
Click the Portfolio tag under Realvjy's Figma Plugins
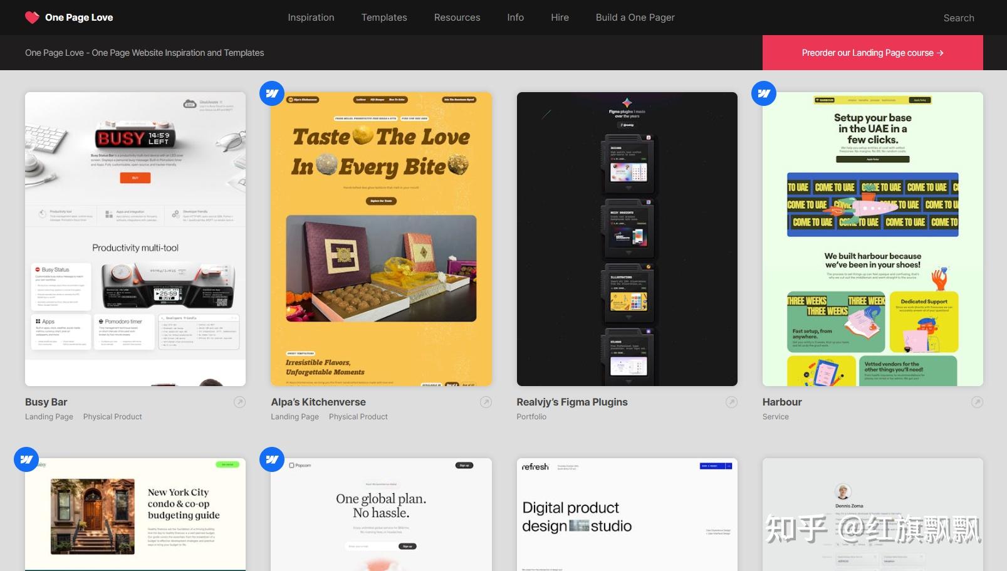531,417
